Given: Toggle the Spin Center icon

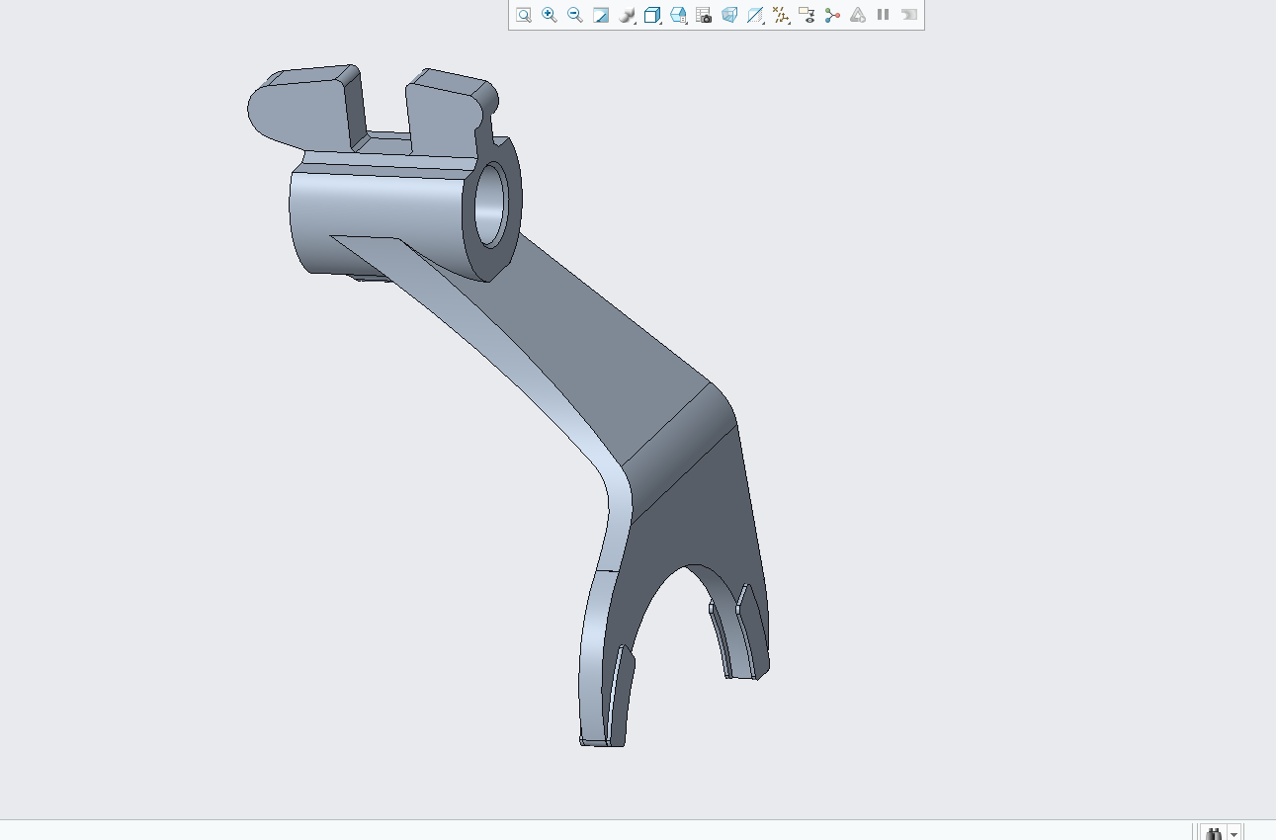Looking at the screenshot, I should coord(832,15).
